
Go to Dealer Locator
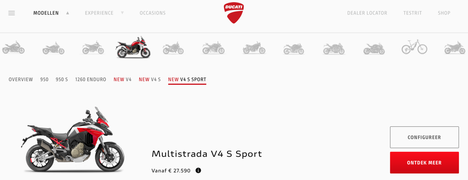[x=367, y=13]
